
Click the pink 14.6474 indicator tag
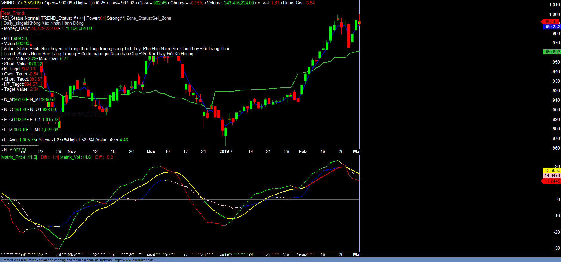(x=552, y=175)
